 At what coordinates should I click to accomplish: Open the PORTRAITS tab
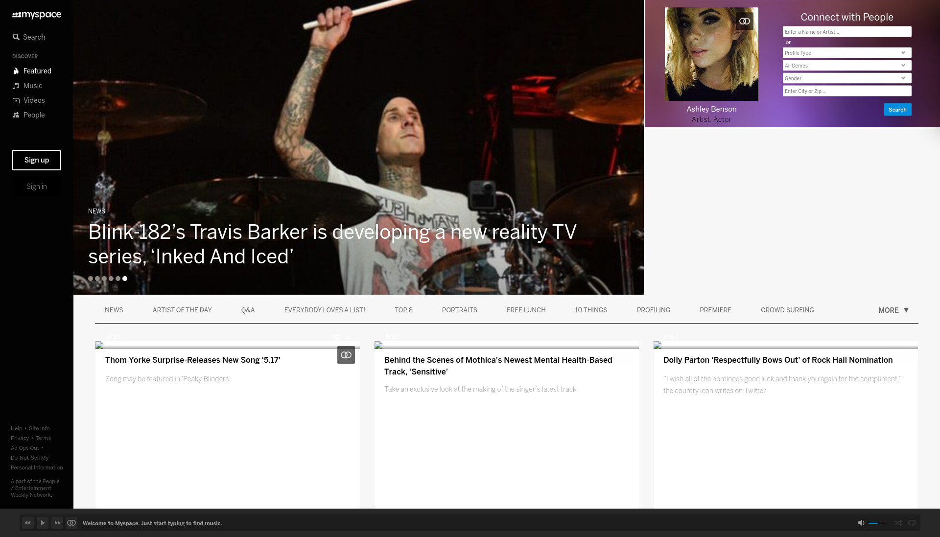[460, 310]
